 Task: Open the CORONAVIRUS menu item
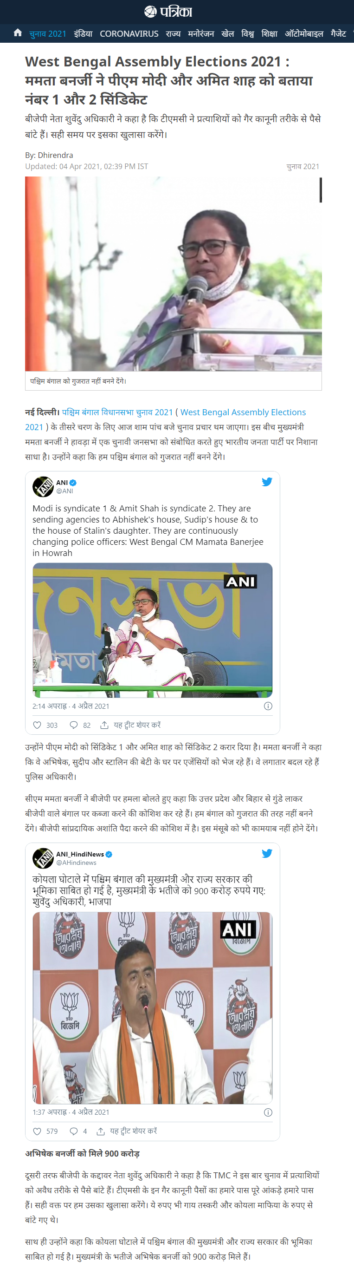pos(129,33)
